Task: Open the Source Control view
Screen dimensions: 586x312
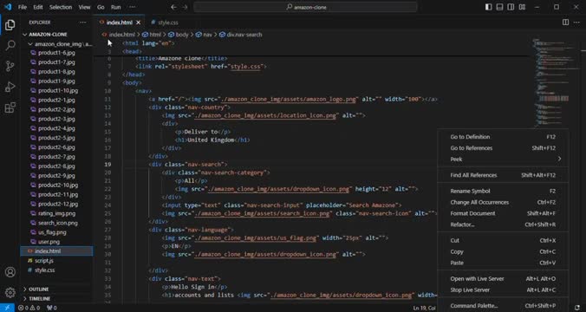Action: tap(10, 66)
